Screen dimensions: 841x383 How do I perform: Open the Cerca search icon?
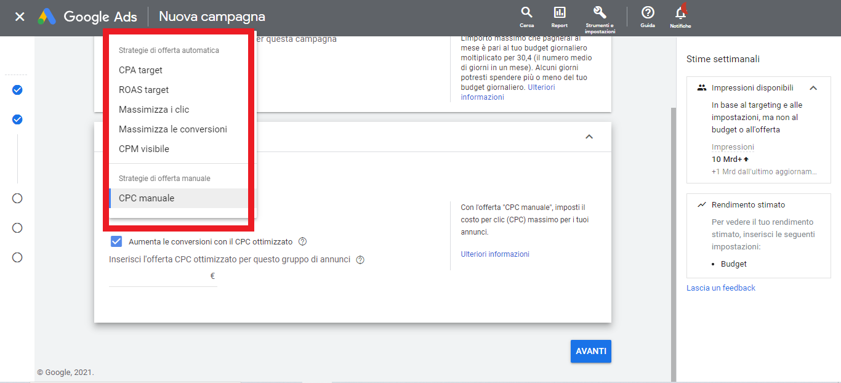coord(526,14)
